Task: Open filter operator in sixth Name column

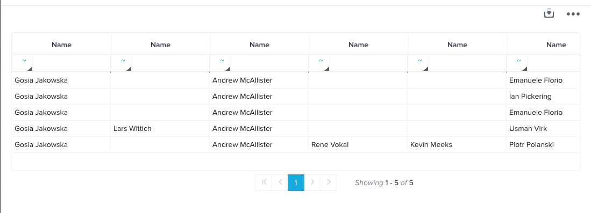Action: click(x=517, y=62)
